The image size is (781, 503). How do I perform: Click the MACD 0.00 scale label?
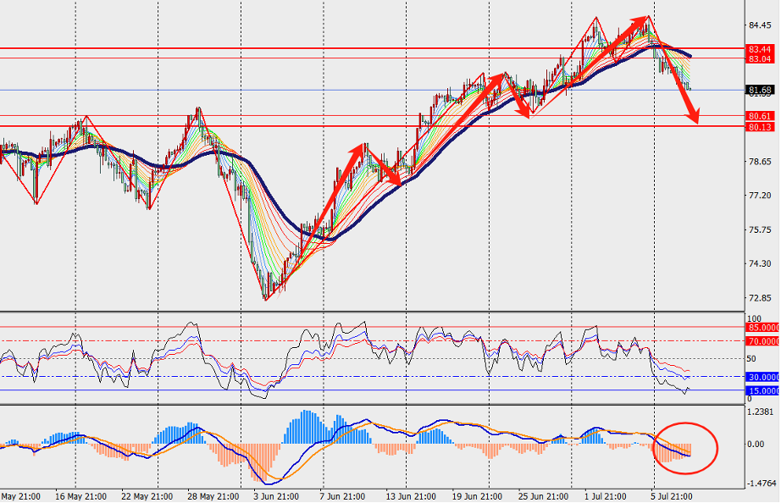756,444
